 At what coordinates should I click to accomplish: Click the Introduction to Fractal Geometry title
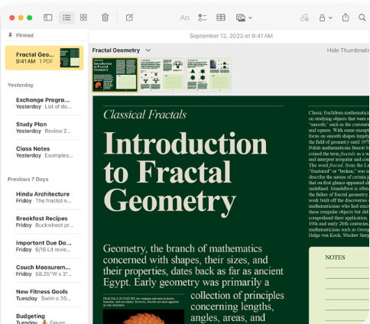[185, 174]
